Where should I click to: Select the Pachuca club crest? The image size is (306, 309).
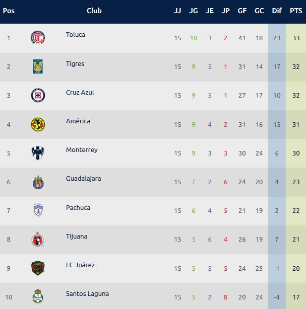click(38, 210)
